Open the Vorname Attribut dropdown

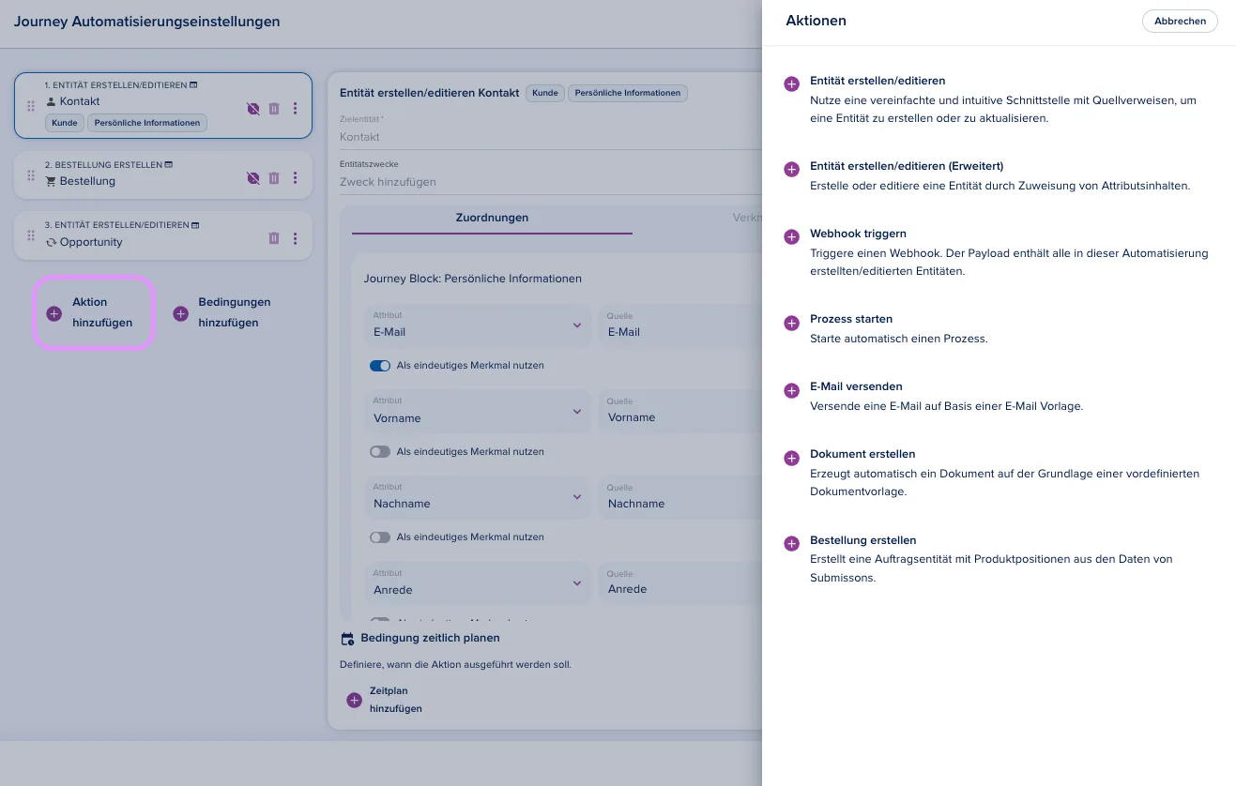tap(478, 412)
